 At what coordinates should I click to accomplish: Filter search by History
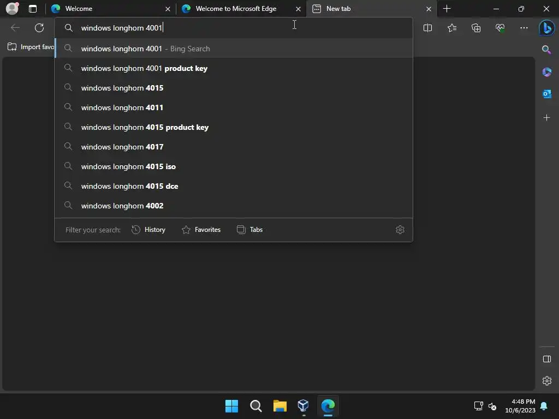[148, 230]
